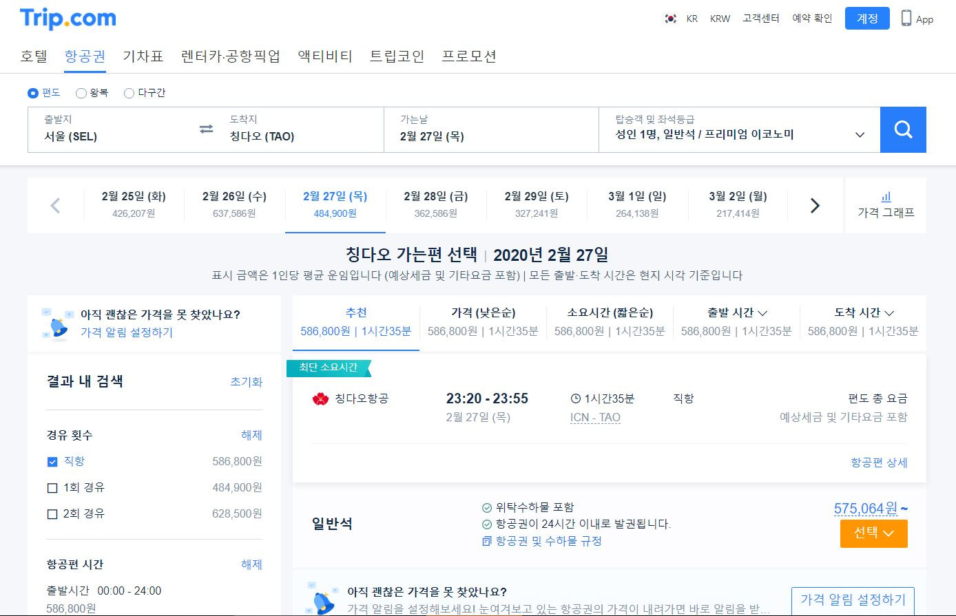
Task: Open the 렌터카·공항픽업 tab
Action: (231, 56)
